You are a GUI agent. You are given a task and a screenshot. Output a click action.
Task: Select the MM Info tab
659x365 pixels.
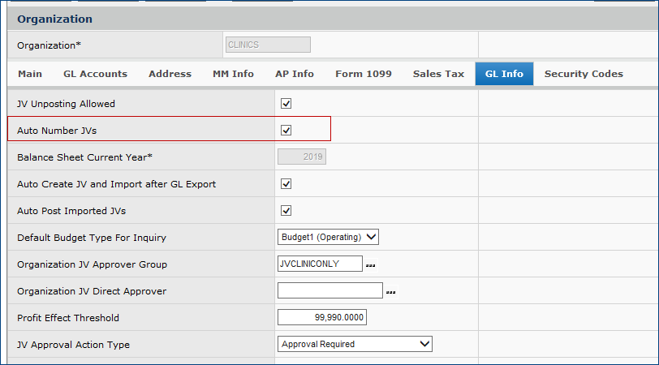[233, 74]
